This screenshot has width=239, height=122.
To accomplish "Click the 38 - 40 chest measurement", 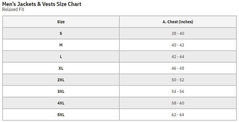I will (178, 33).
